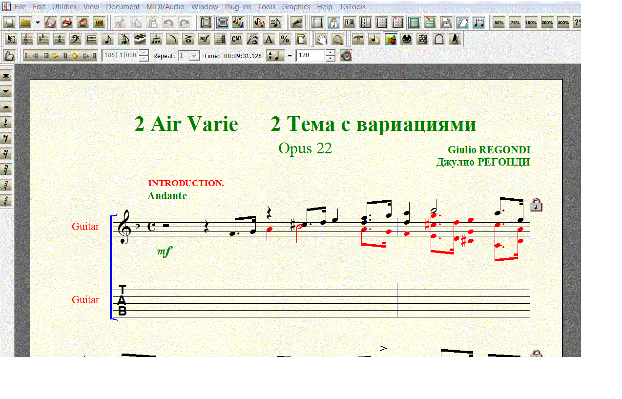The image size is (622, 399).
Task: Increase measure counter with up arrow
Action: pos(144,52)
